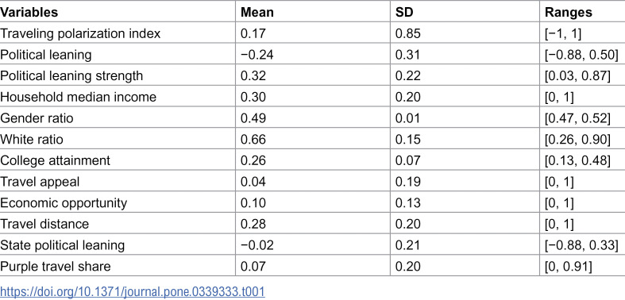Click the Political leaning mean value −0.24
This screenshot has height=300, width=625.
coord(257,55)
